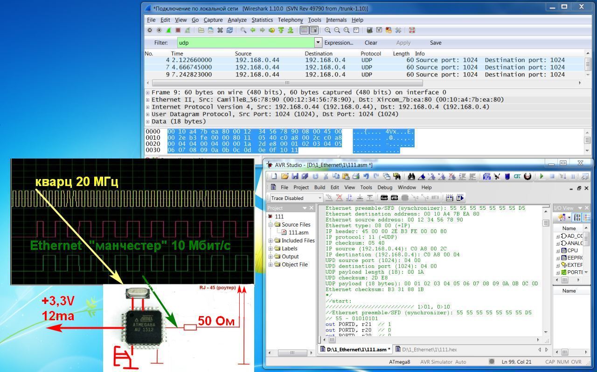597x372 pixels.
Task: Switch to the 111.hex editor tab
Action: pos(426,349)
